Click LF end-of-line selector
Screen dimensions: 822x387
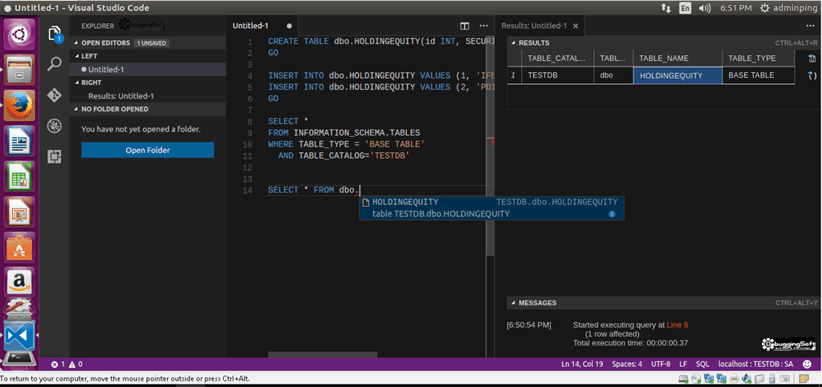pos(684,364)
